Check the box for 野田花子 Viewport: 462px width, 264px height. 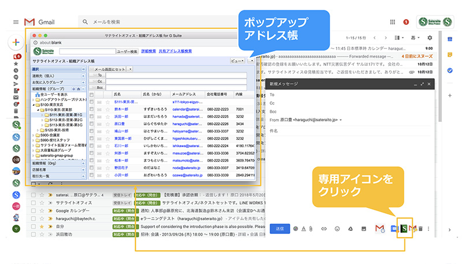(92, 168)
